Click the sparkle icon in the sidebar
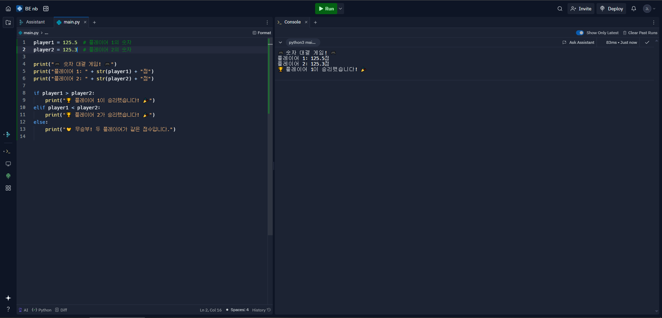 tap(8, 298)
